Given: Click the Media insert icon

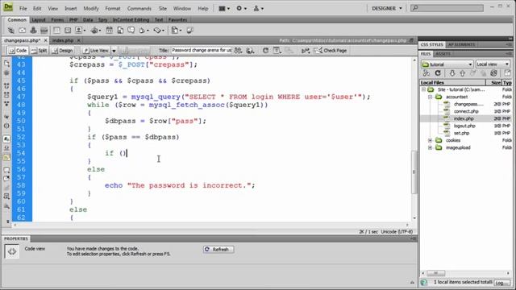Looking at the screenshot, I should coord(96,31).
